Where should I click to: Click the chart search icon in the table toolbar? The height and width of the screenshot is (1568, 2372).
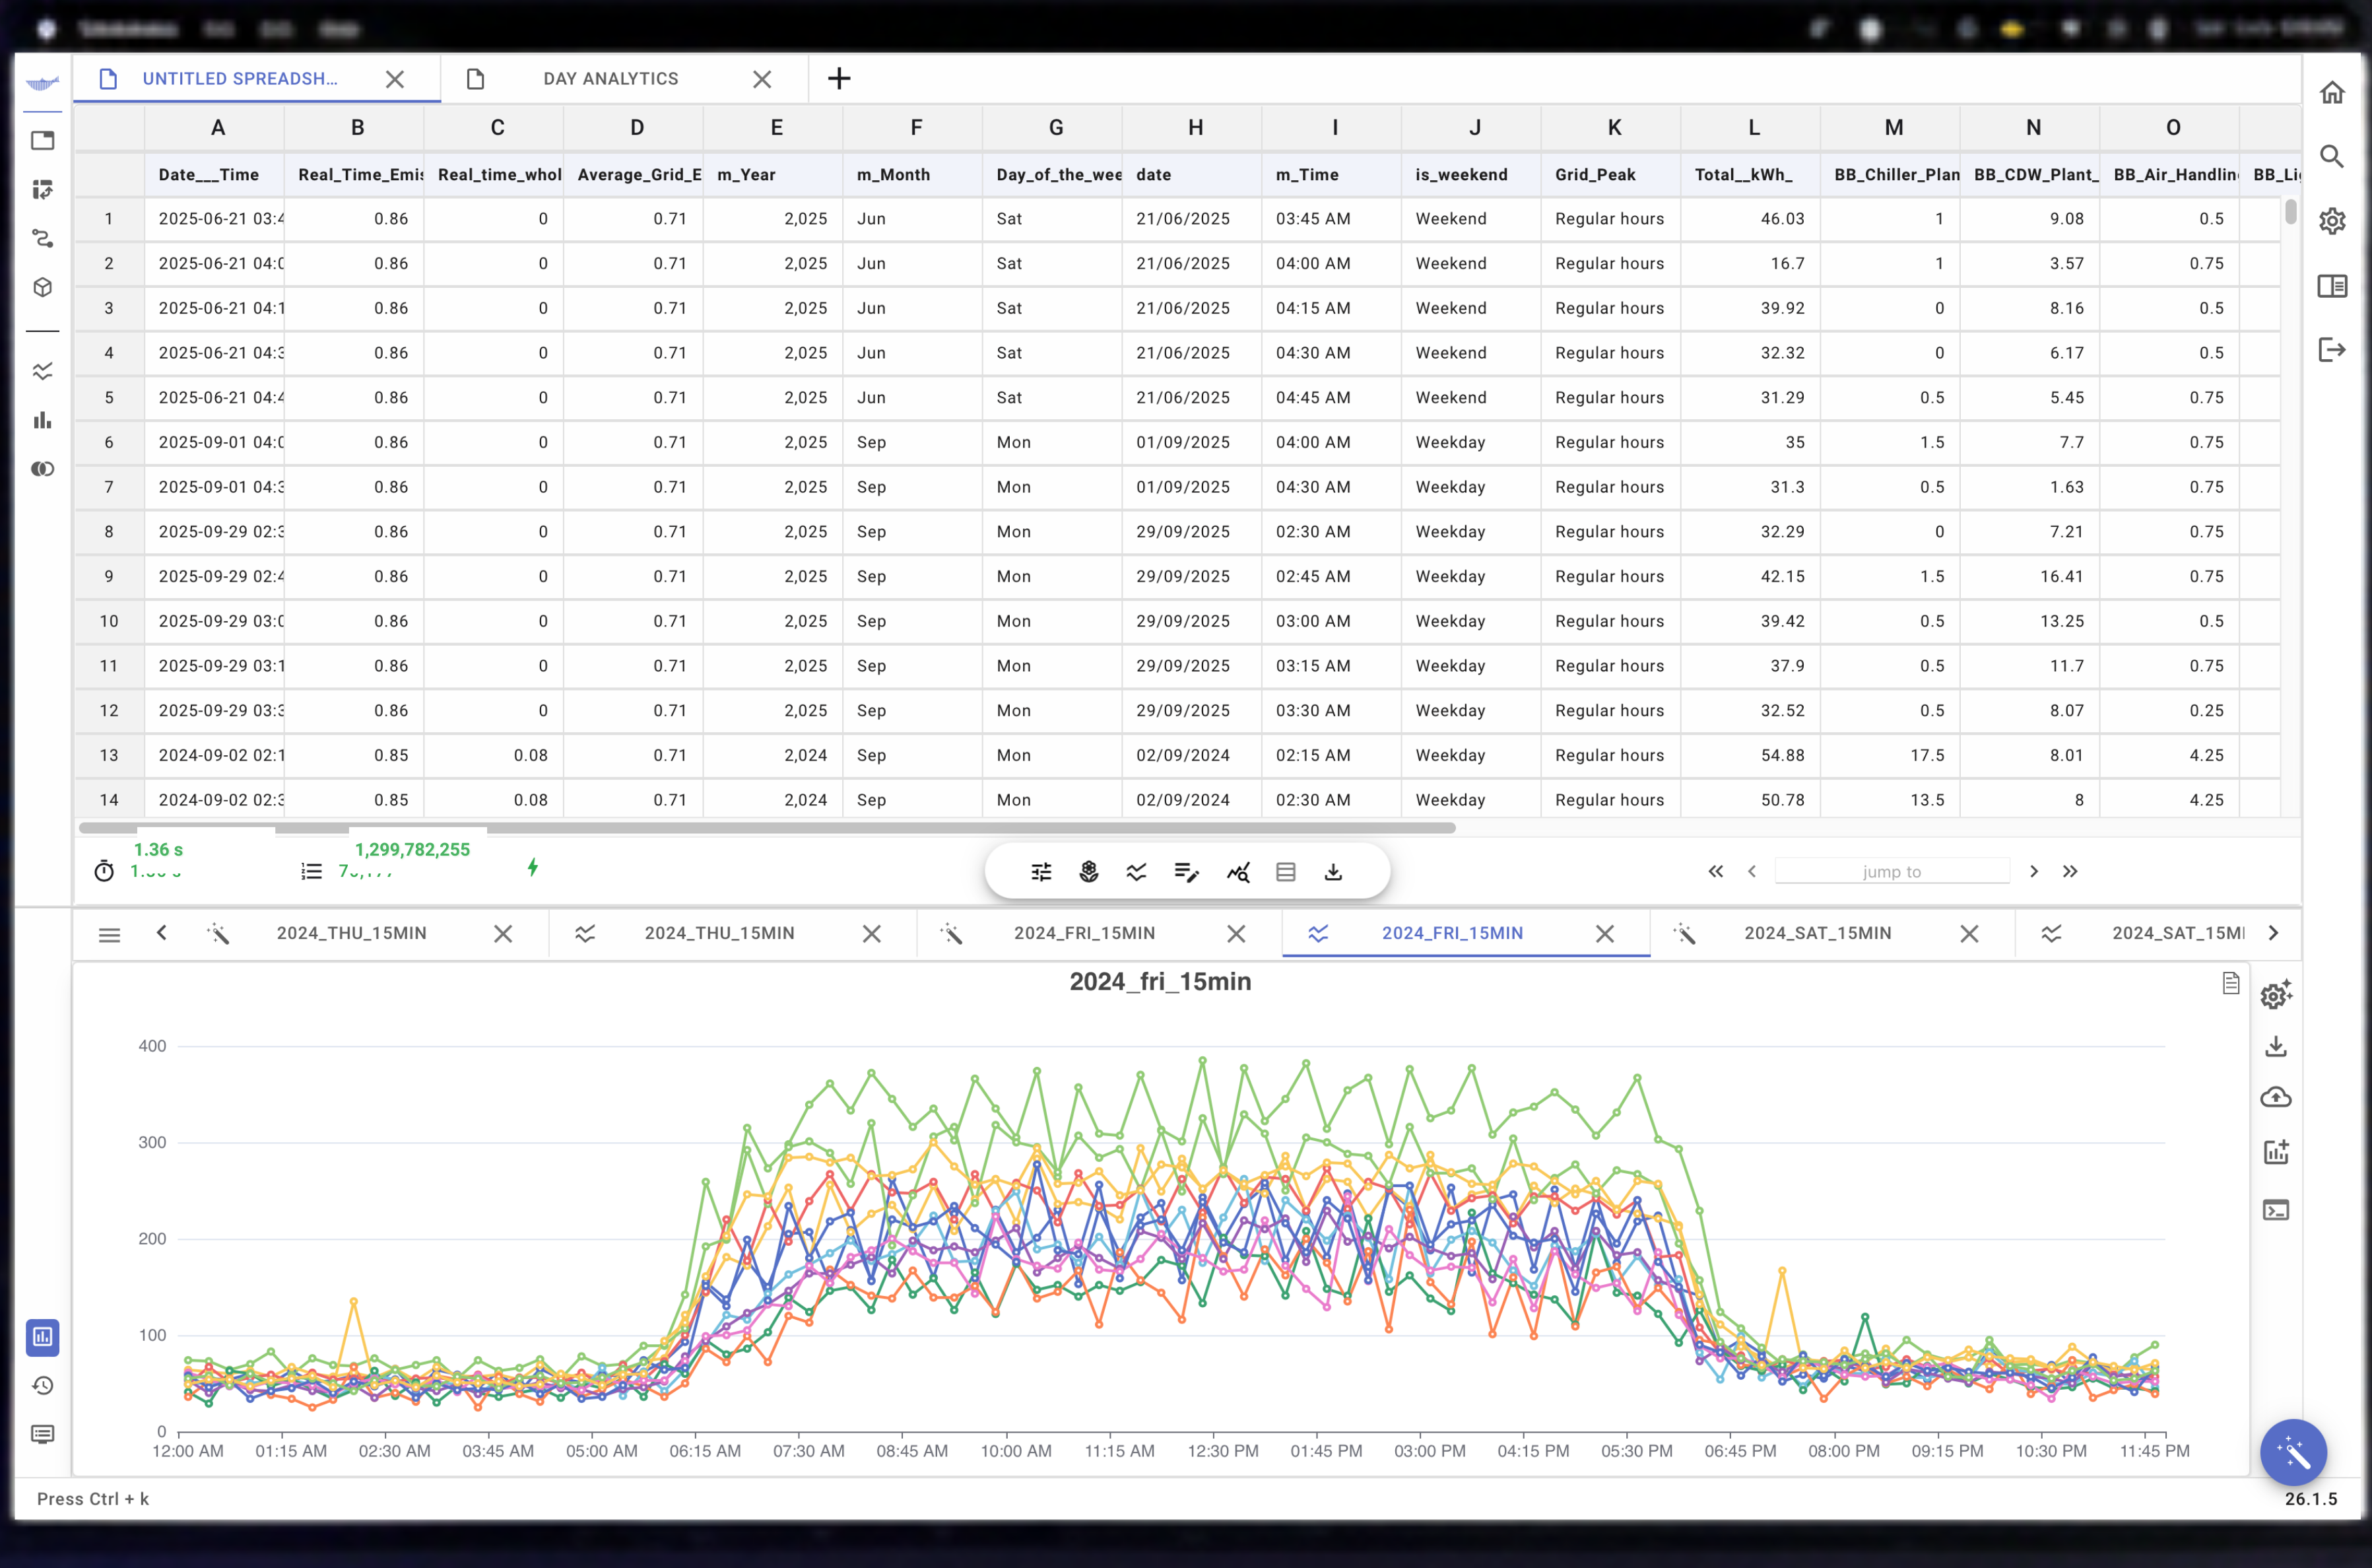(x=1237, y=872)
